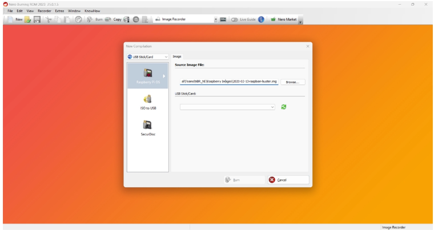434x230 pixels.
Task: Open the Extras menu
Action: coord(59,11)
